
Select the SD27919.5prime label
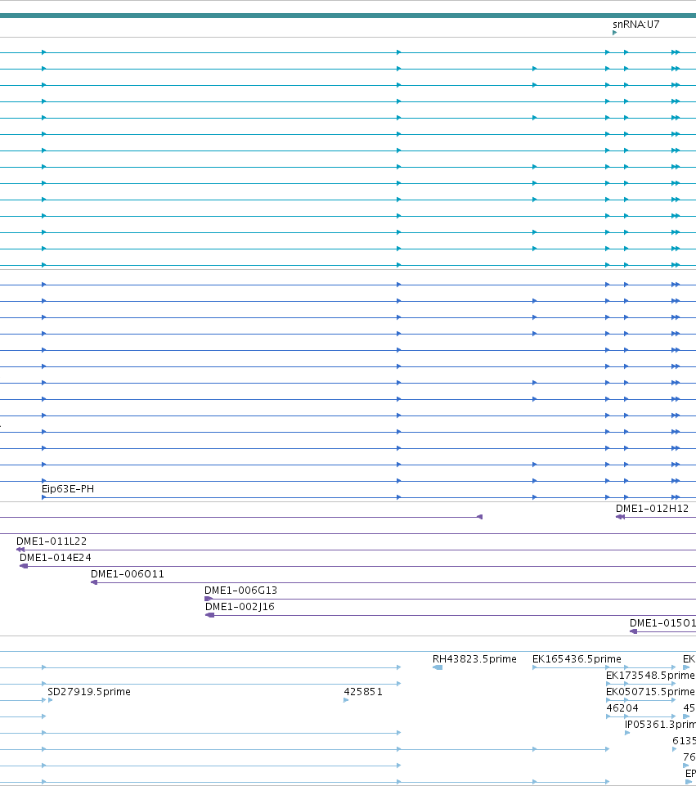[x=89, y=692]
